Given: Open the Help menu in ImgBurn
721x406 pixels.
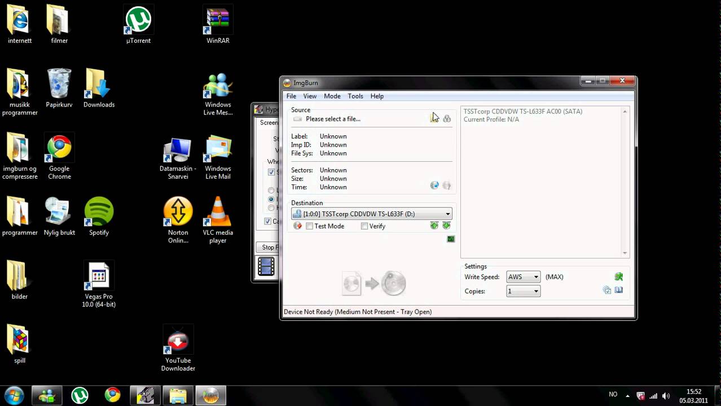Looking at the screenshot, I should click(x=377, y=96).
